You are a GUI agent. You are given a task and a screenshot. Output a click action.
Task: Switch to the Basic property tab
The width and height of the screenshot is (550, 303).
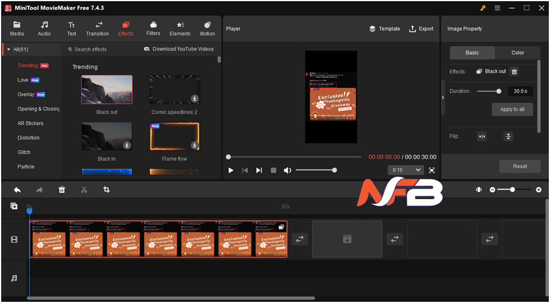pos(472,53)
